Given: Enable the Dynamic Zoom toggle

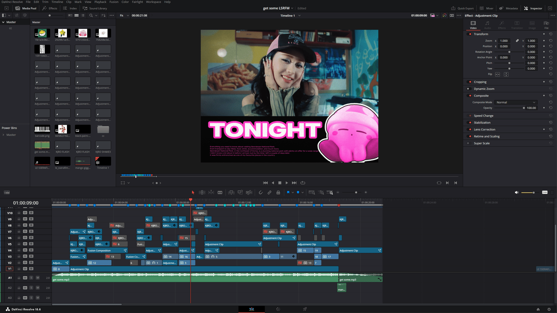Looking at the screenshot, I should click(469, 89).
